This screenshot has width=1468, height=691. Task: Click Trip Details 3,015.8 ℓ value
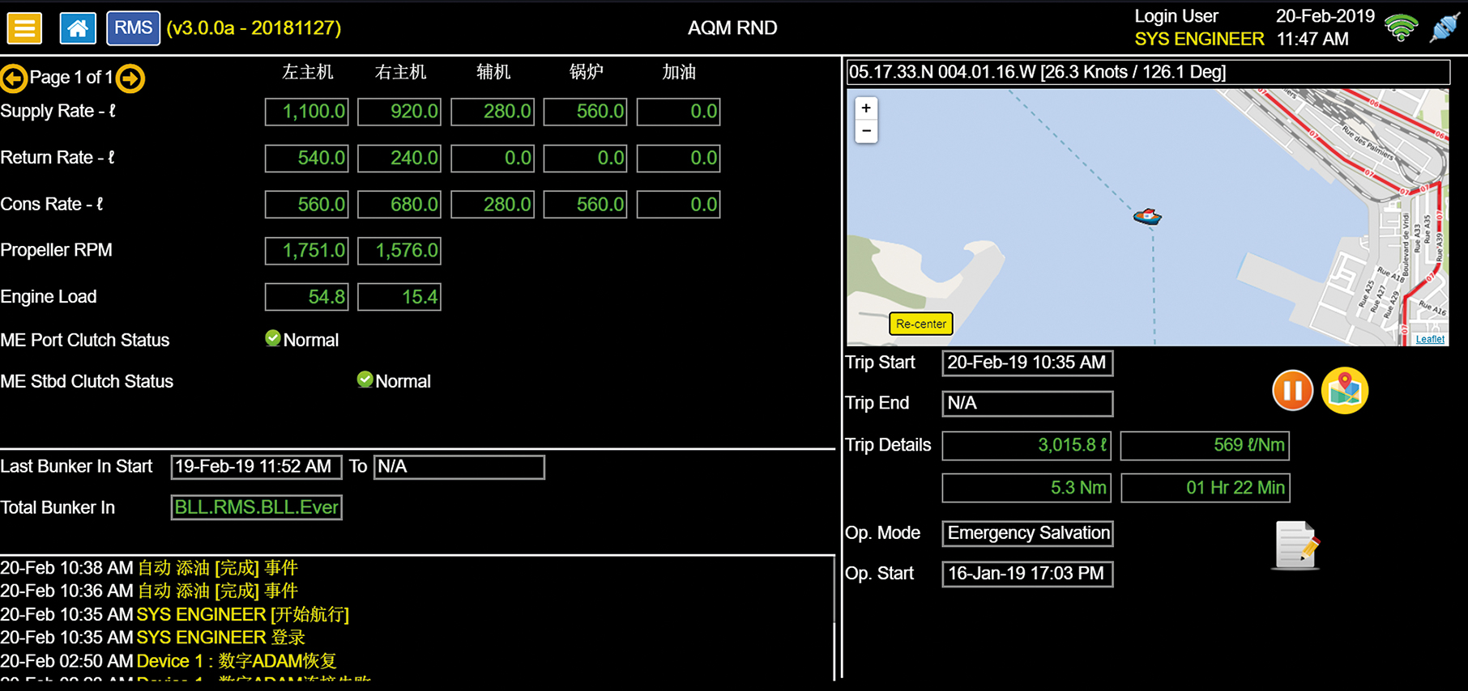coord(1027,446)
